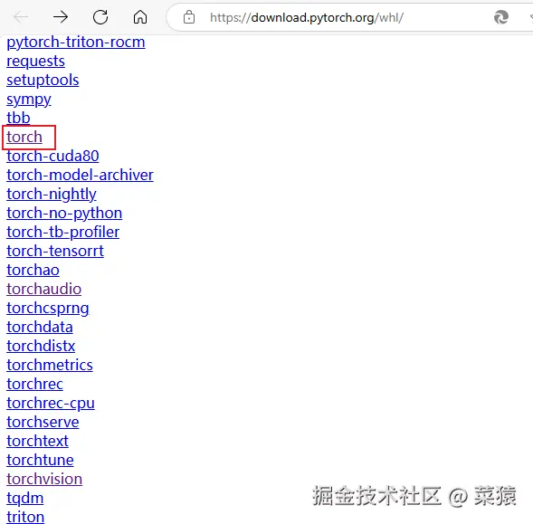Image resolution: width=533 pixels, height=524 pixels.
Task: Open the torchvision package link
Action: pyautogui.click(x=44, y=480)
